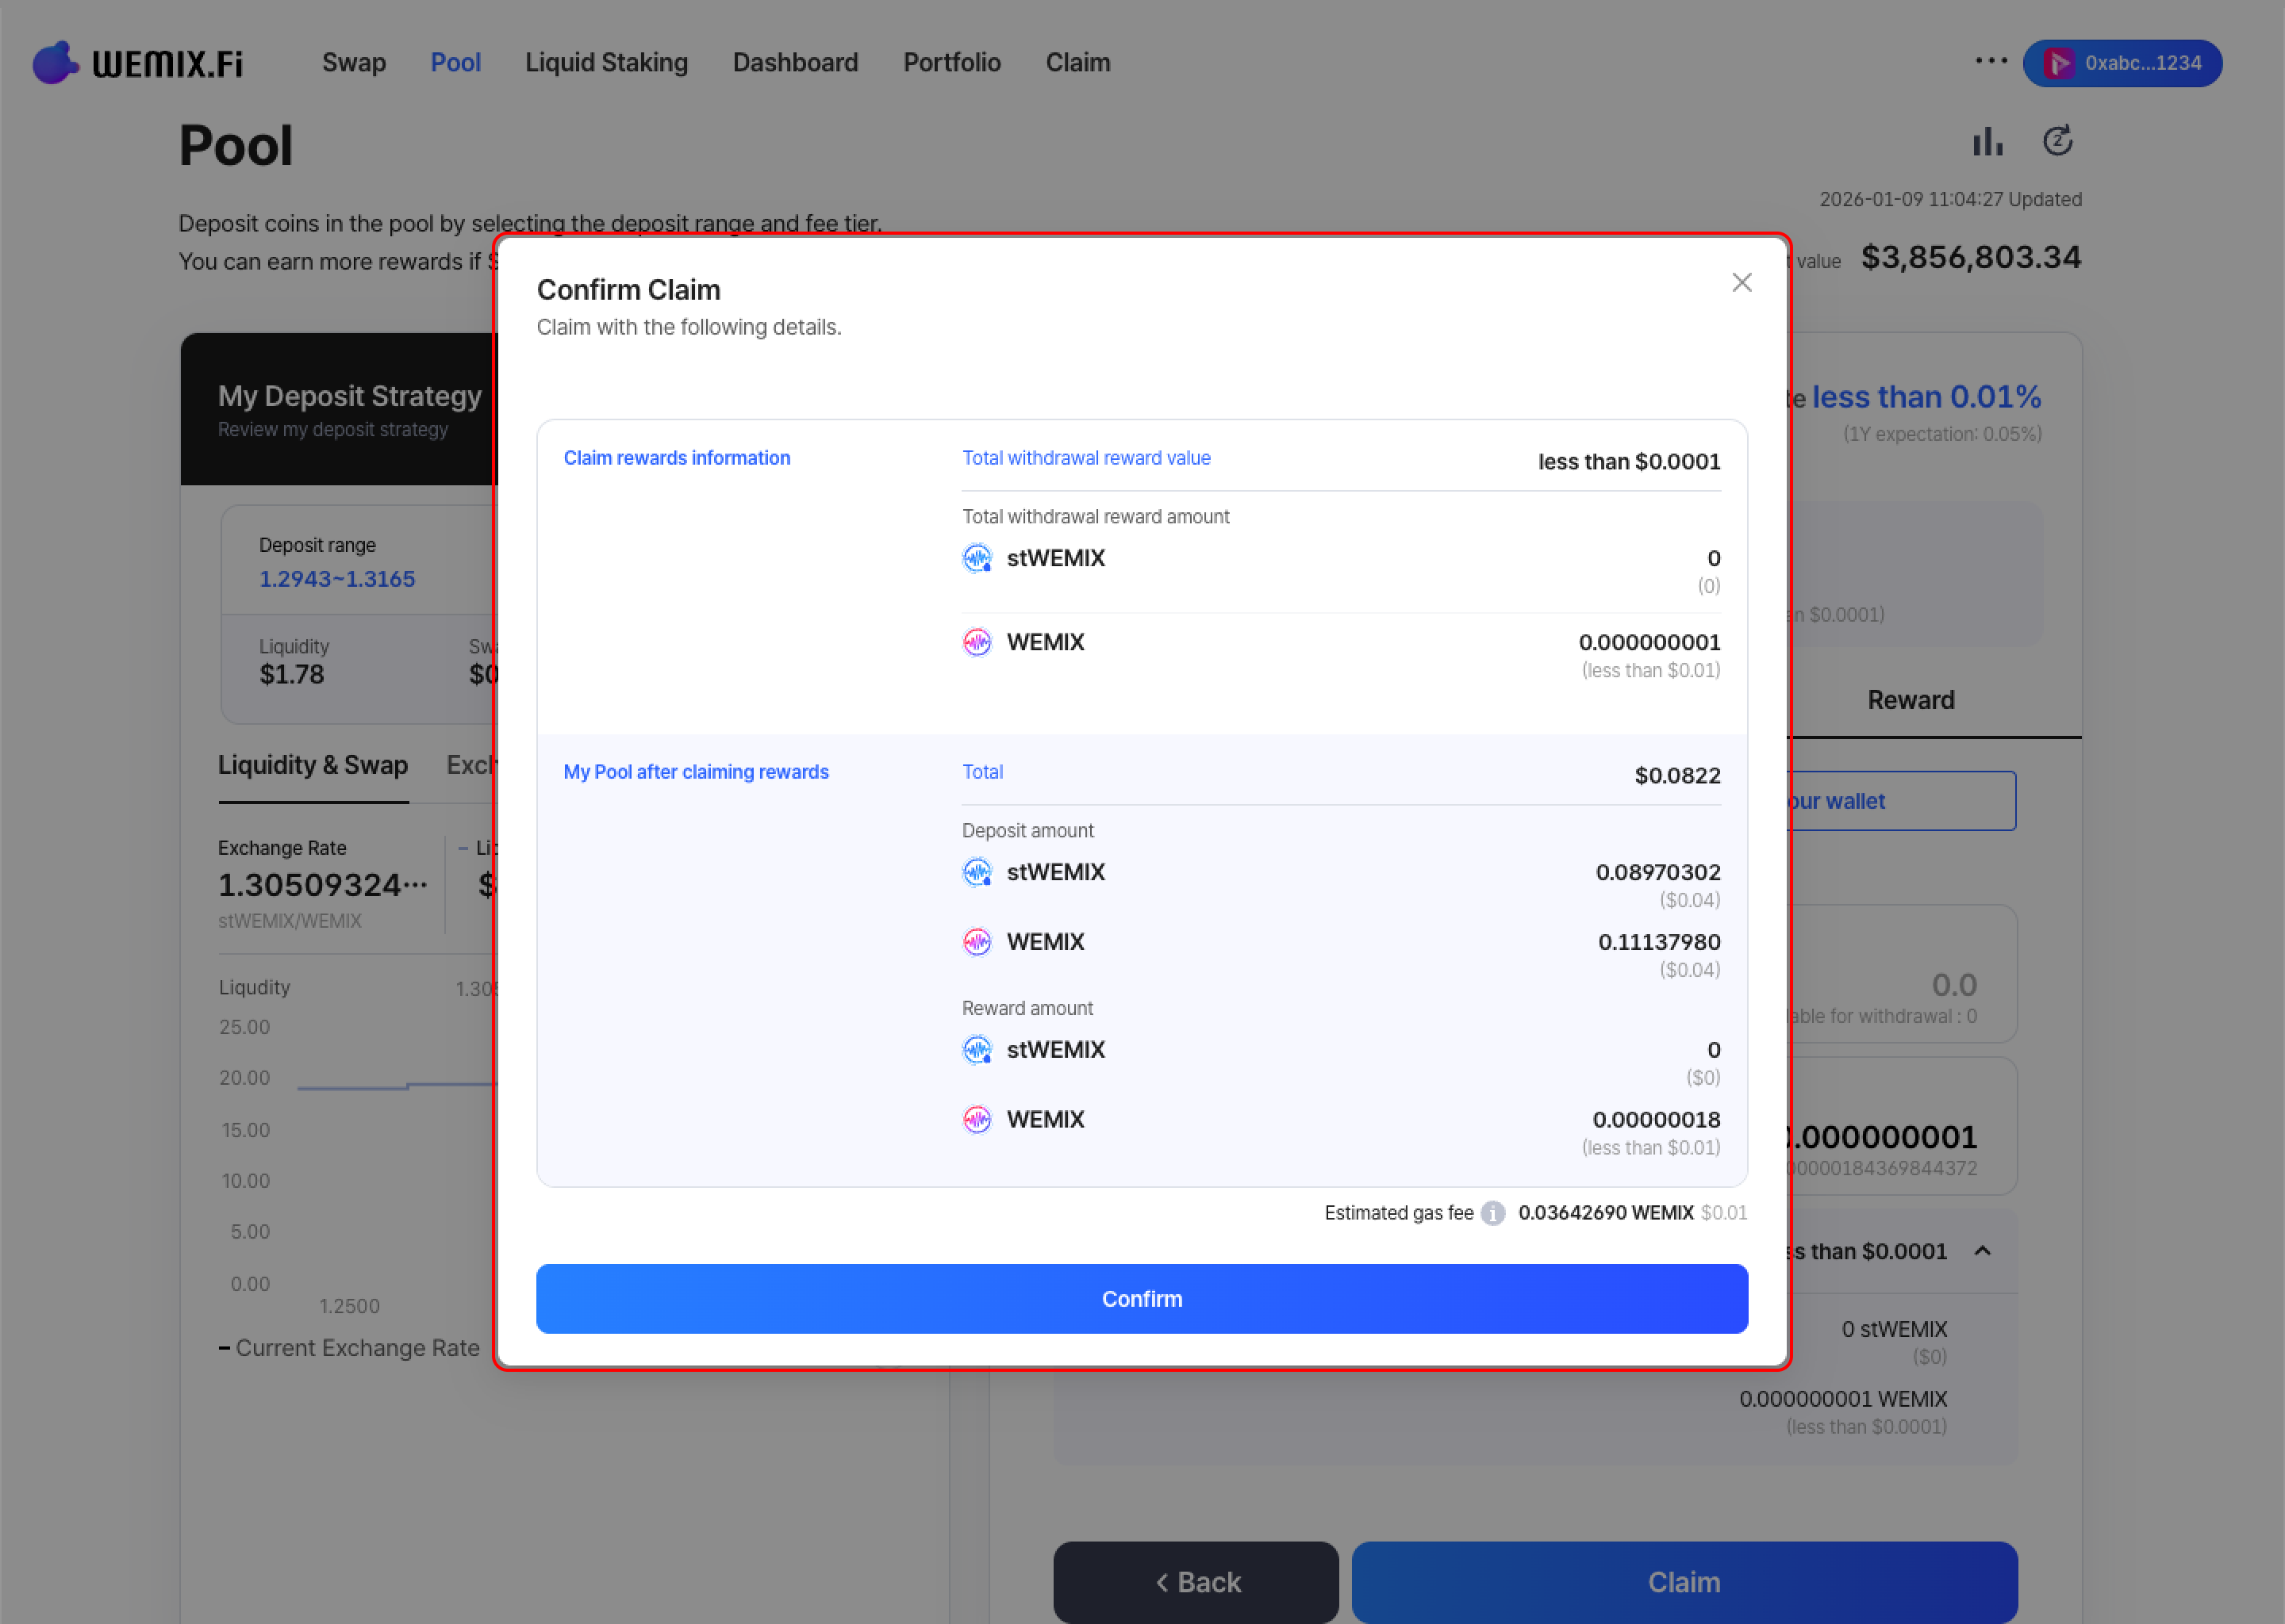This screenshot has width=2285, height=1624.
Task: Click the WEMIX token icon under withdrawal amount
Action: coord(977,642)
